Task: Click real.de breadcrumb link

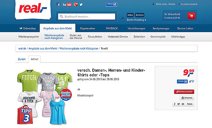Action: point(22,49)
